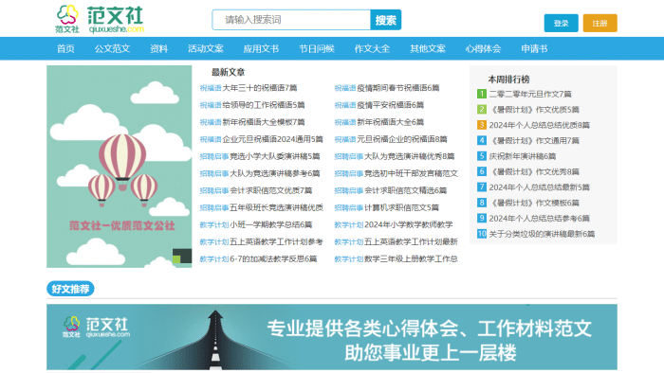
Task: Open ranked item 《暑假计划》作文模板6篇
Action: [534, 203]
